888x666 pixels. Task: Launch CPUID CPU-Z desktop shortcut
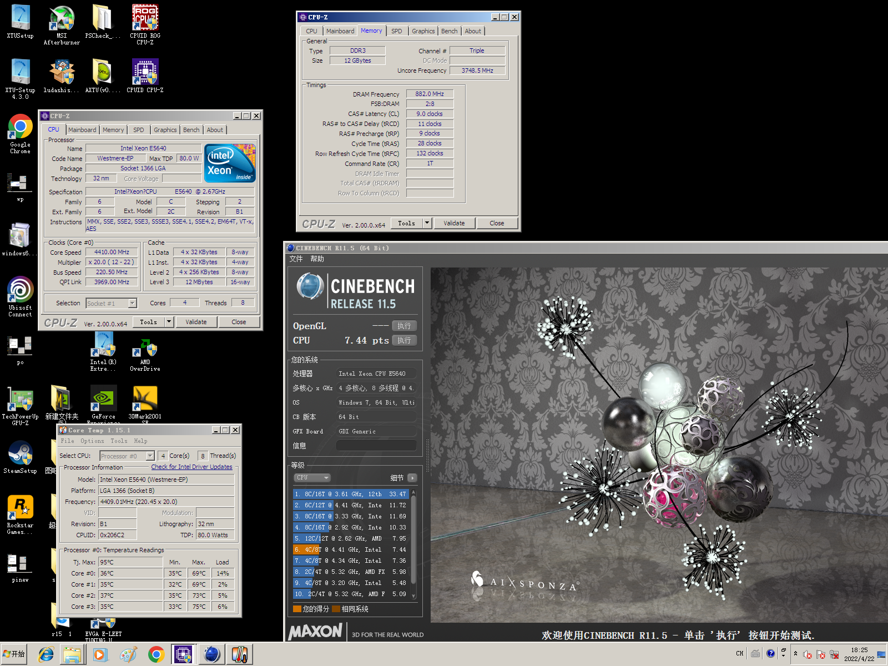pyautogui.click(x=145, y=75)
